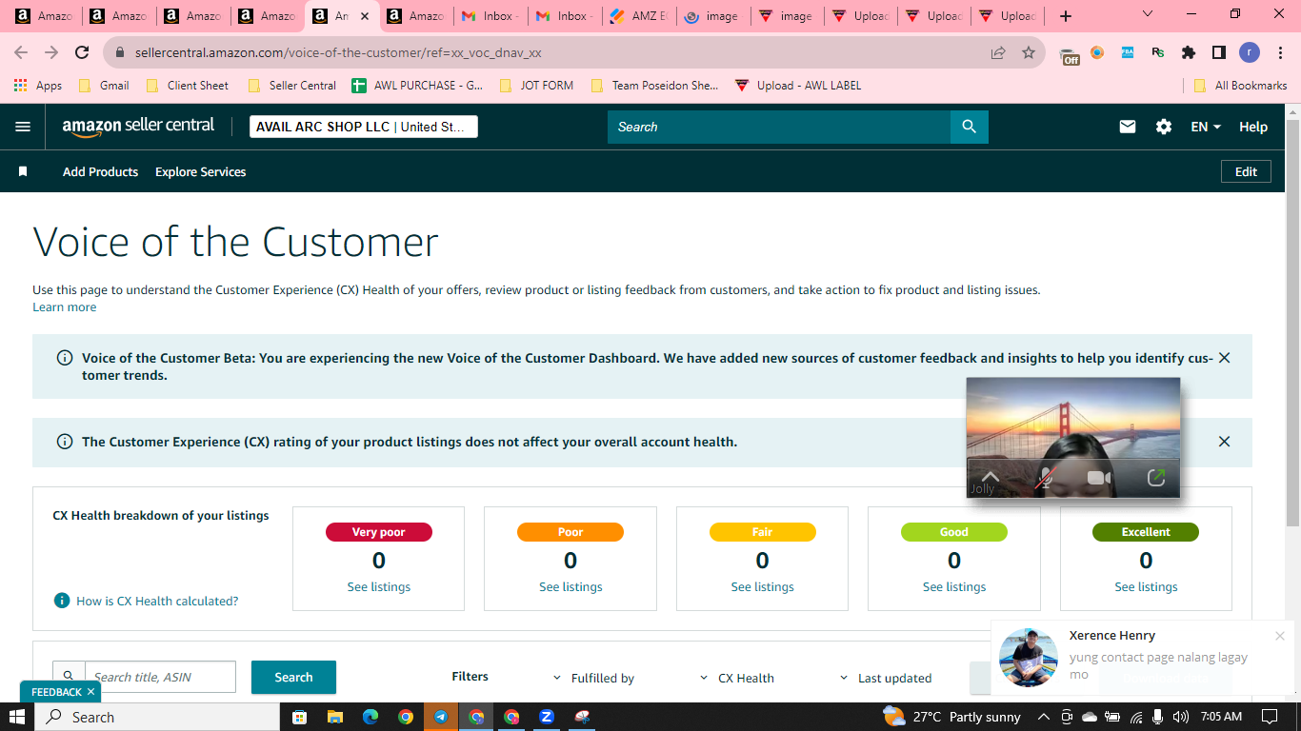Image resolution: width=1301 pixels, height=731 pixels.
Task: Dismiss the Customer Experience rating banner
Action: (1225, 442)
